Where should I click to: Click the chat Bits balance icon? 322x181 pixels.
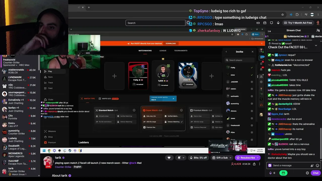coord(271,173)
